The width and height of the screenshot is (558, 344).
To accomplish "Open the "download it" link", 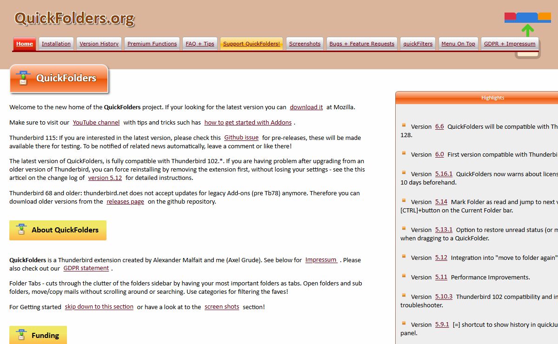I will click(306, 107).
